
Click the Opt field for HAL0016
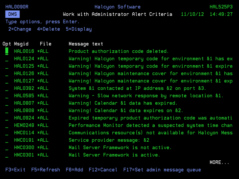(7, 51)
